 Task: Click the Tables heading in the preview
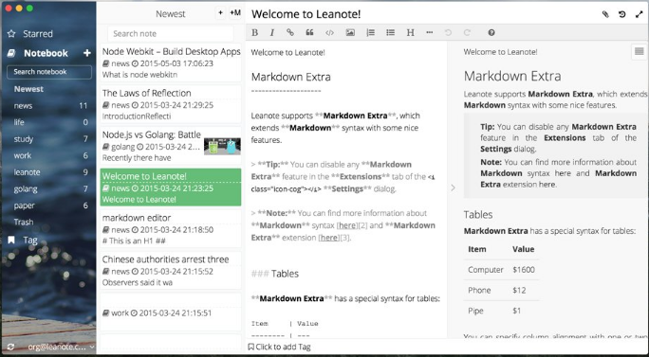[478, 214]
